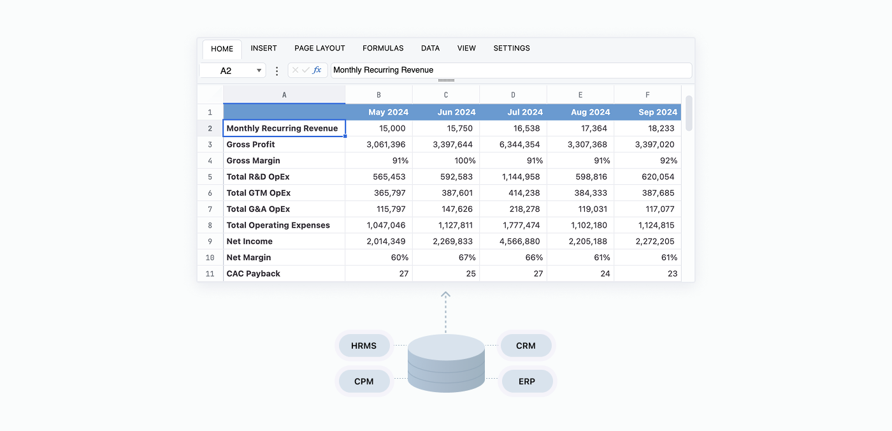Click the fx insert function icon
Screen dimensions: 892x431
point(317,70)
